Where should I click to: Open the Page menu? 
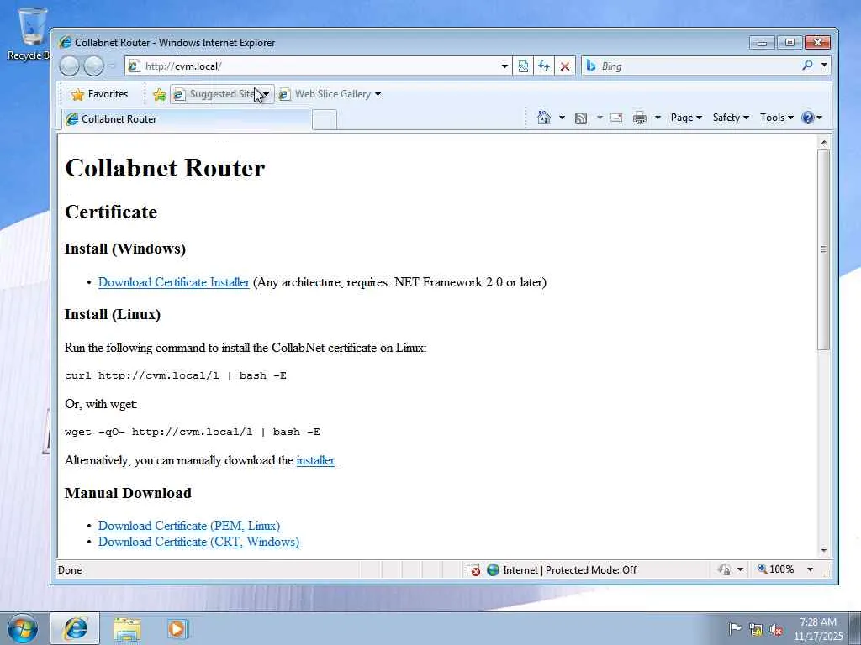686,118
